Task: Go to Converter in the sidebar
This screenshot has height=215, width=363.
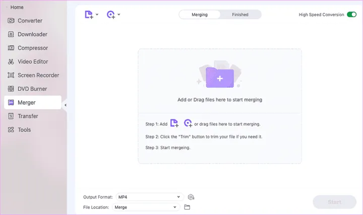Action: (30, 21)
